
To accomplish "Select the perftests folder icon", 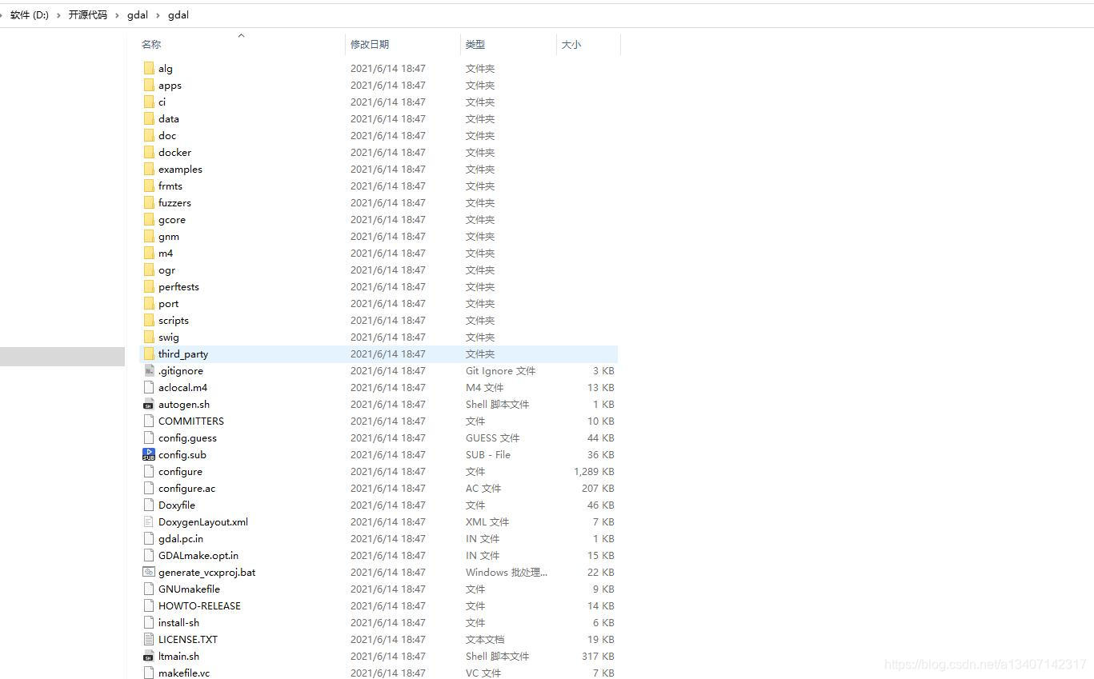I will click(x=148, y=287).
